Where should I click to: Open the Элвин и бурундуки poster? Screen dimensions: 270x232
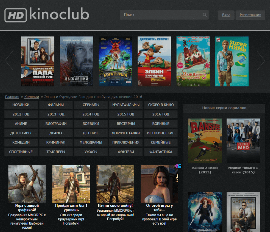[x=154, y=61]
